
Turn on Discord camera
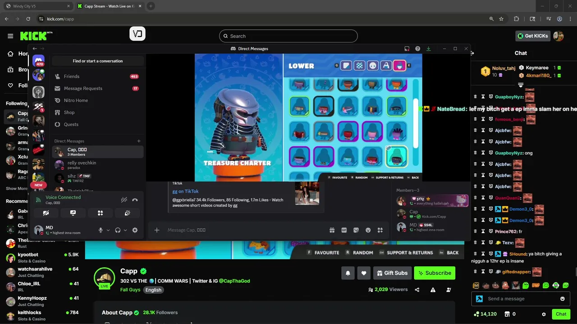click(x=46, y=213)
